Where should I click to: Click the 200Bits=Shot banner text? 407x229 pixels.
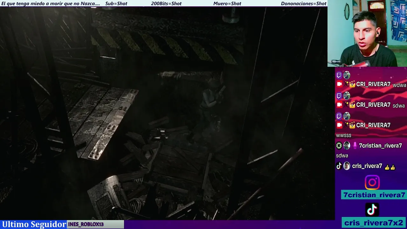[x=166, y=3]
